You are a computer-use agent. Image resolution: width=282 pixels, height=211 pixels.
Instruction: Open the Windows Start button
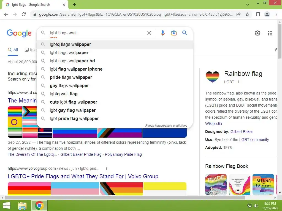click(x=7, y=206)
